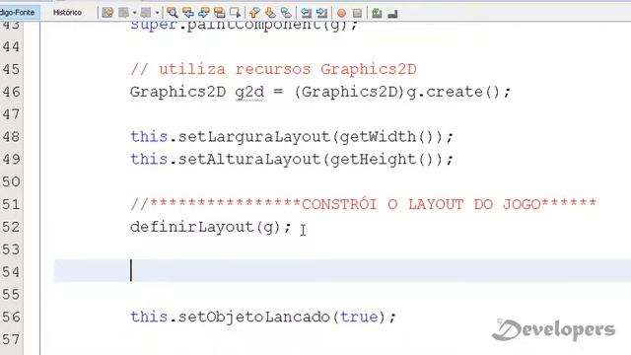The image size is (631, 355).
Task: Click the Find Selection magnifier icon
Action: click(x=173, y=13)
